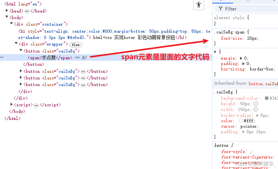Click the box-sizing border-box value
The width and height of the screenshot is (278, 169).
point(262,69)
